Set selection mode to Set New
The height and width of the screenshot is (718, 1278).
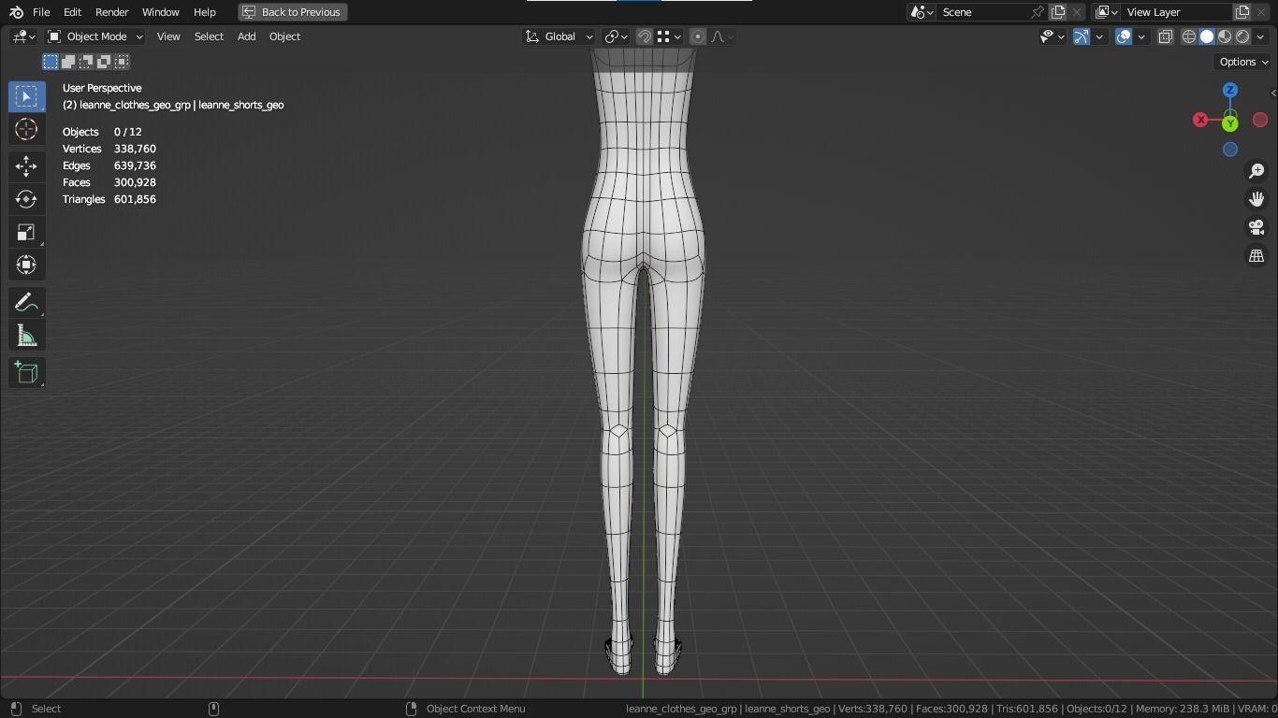pos(51,62)
